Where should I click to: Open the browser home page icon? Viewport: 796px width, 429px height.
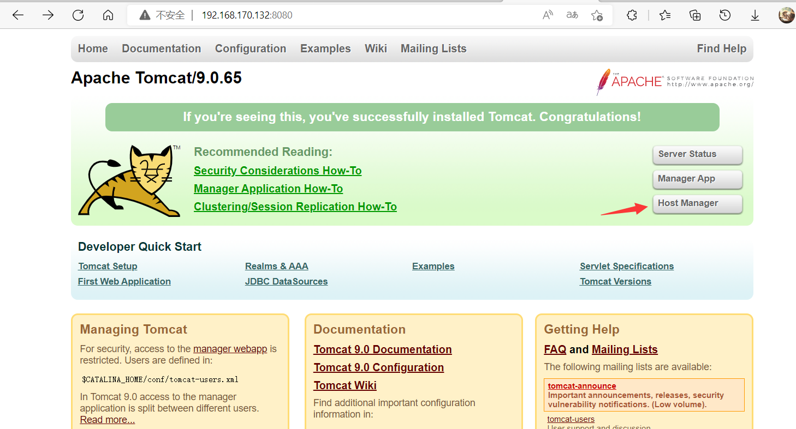(x=108, y=15)
